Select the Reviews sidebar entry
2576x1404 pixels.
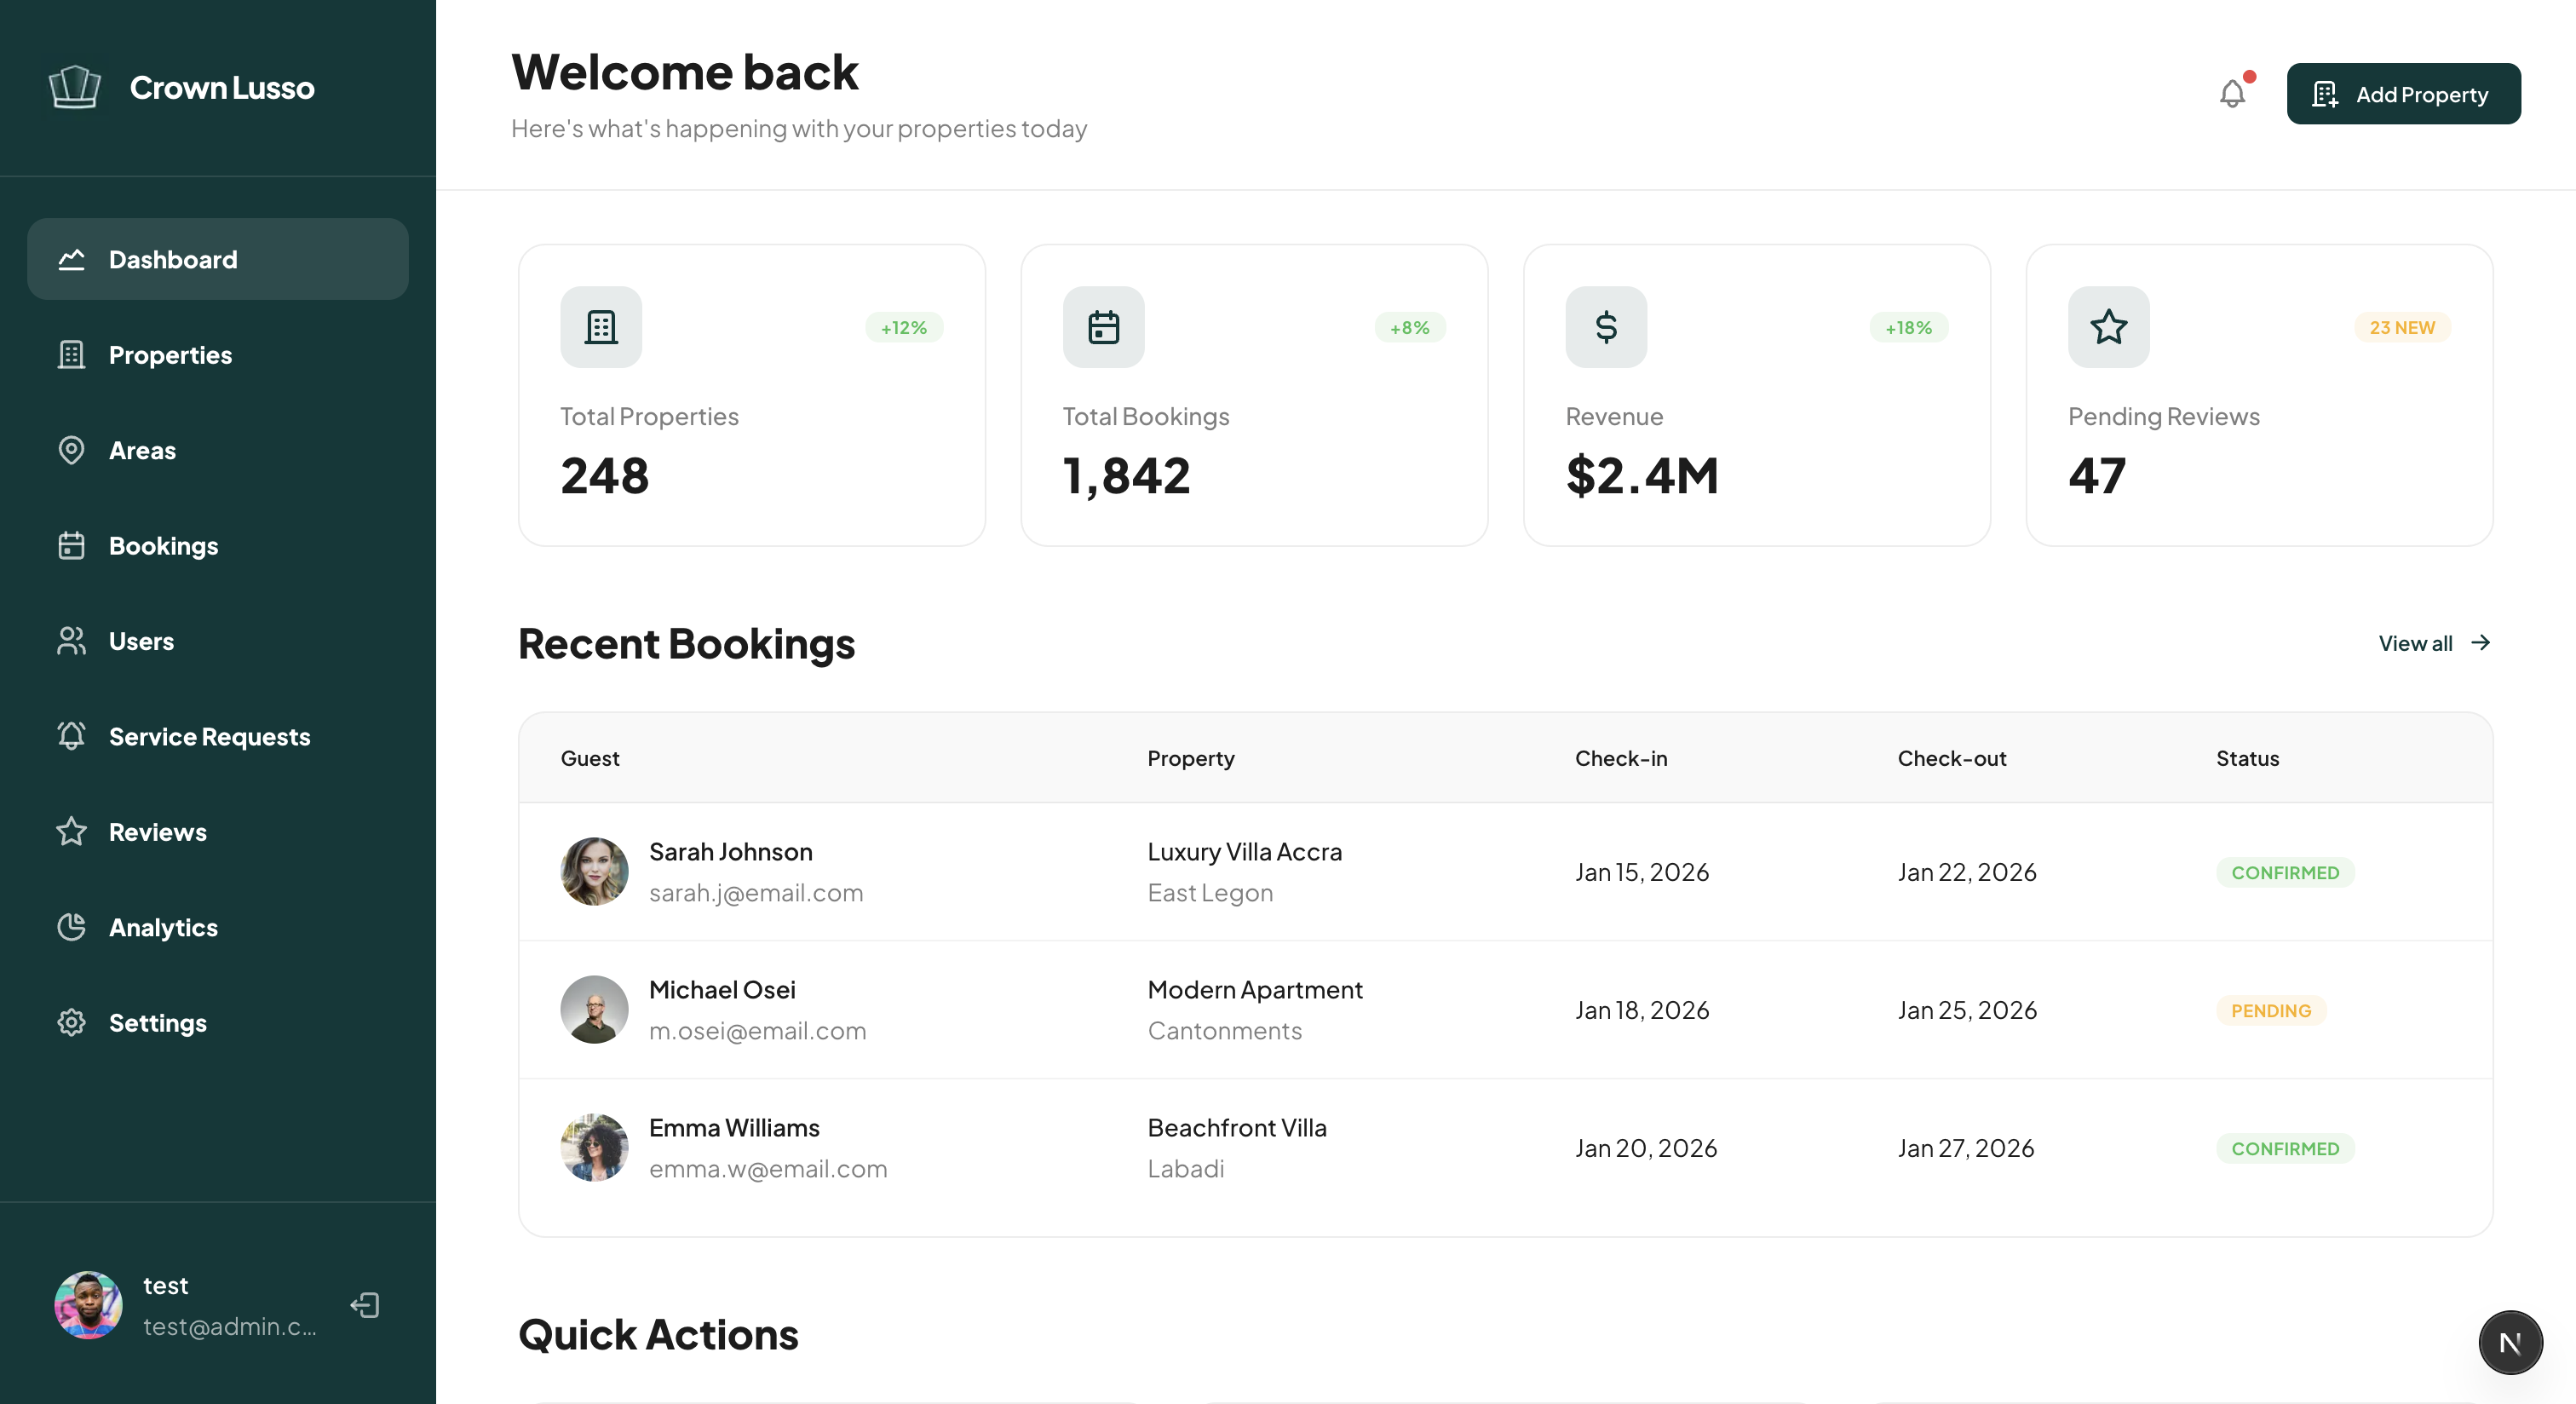(x=157, y=831)
